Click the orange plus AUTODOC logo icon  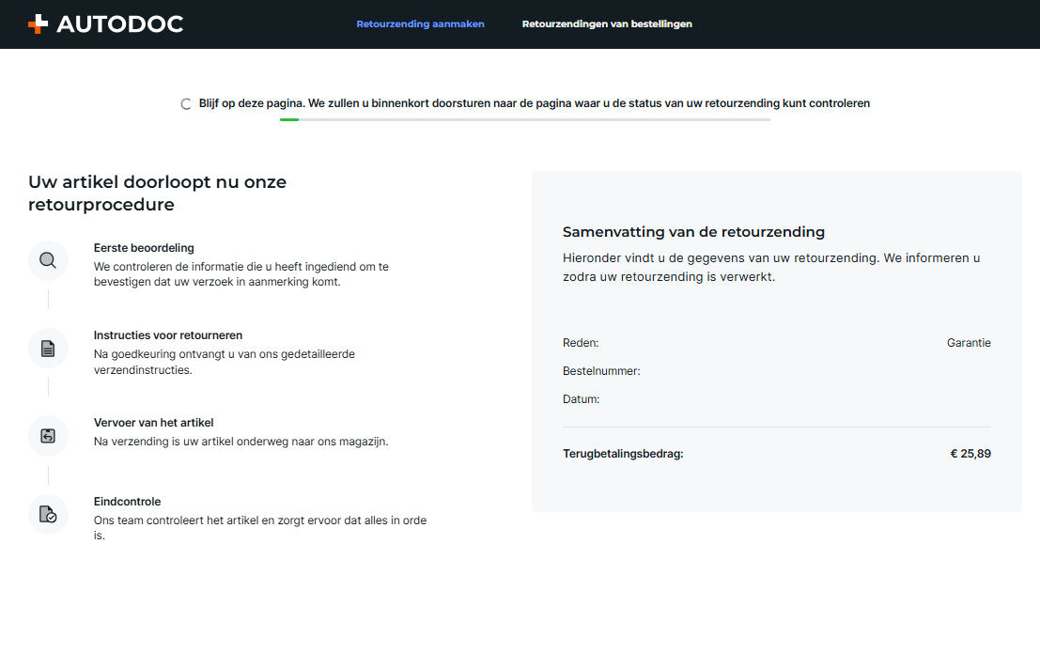[x=38, y=24]
